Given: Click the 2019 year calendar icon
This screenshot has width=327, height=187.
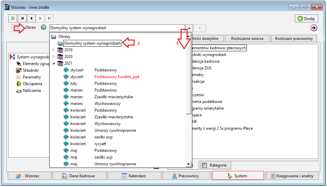Looking at the screenshot, I should point(60,50).
